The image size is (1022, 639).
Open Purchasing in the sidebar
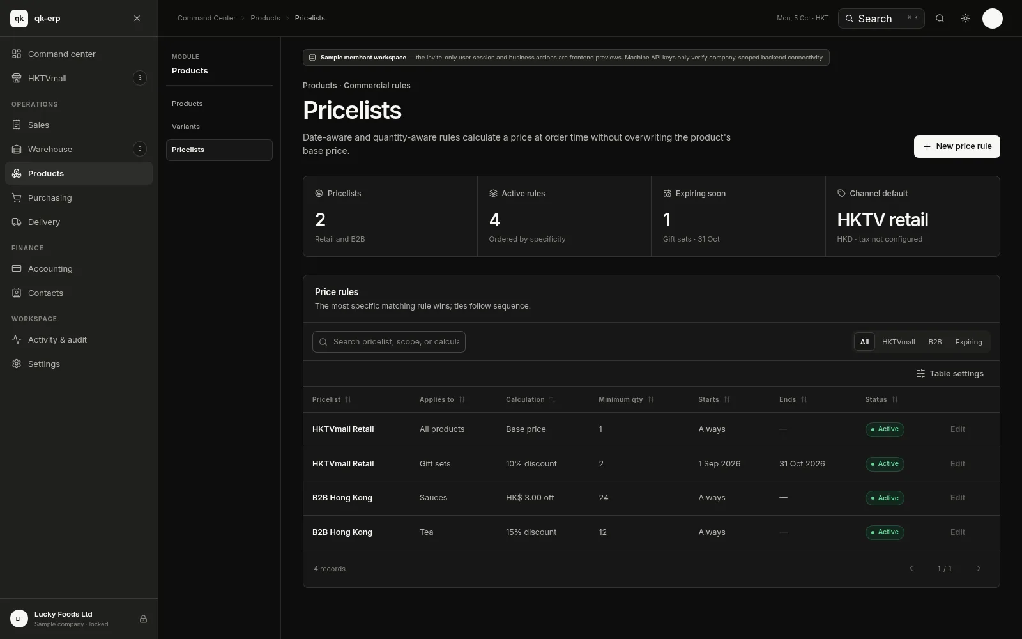(x=79, y=197)
